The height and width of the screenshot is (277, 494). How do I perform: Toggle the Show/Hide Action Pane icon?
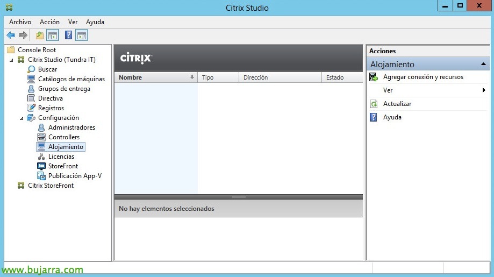tap(82, 35)
